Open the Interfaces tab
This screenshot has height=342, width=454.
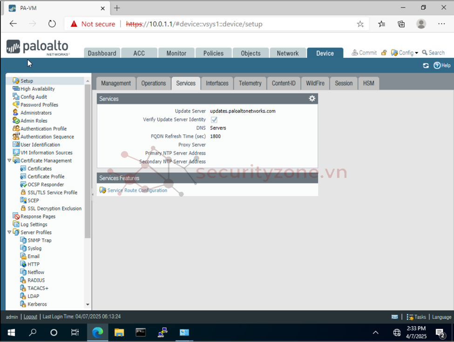click(217, 83)
